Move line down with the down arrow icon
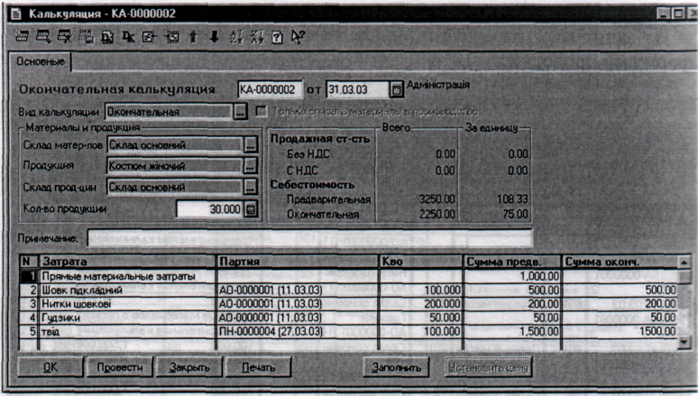Image resolution: width=698 pixels, height=396 pixels. pos(214,36)
